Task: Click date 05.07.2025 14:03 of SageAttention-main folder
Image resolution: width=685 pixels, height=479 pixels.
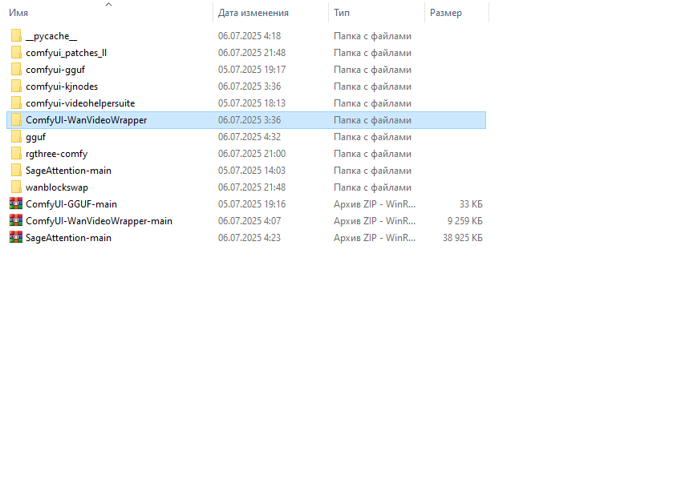Action: coord(252,170)
